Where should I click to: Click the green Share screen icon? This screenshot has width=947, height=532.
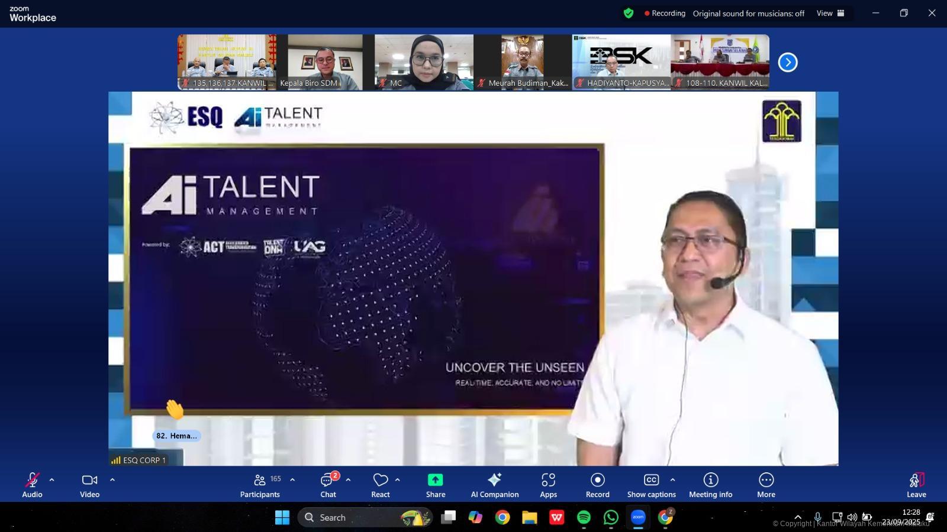[x=435, y=480]
